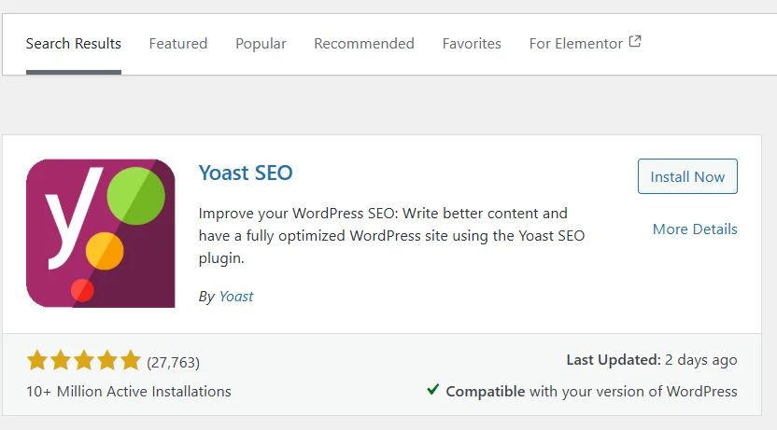Screen dimensions: 777x430
Task: Click the first rating star
Action: tap(37, 361)
